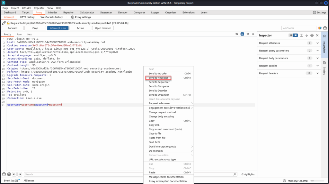Collapse all Inspector sections icon
The height and width of the screenshot is (184, 329).
click(x=307, y=35)
